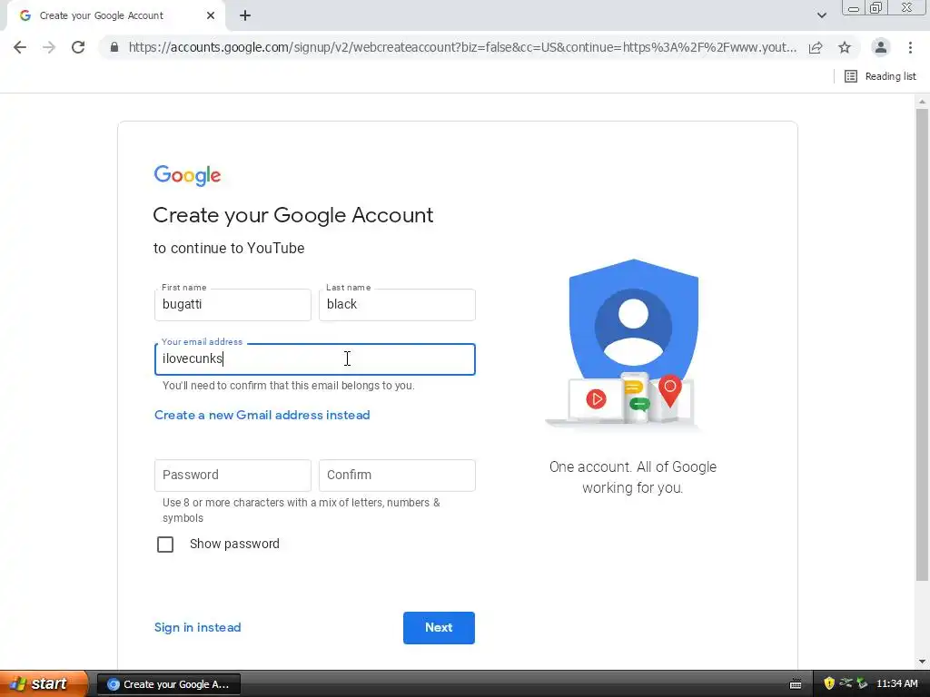
Task: Reload the current page
Action: [x=78, y=47]
